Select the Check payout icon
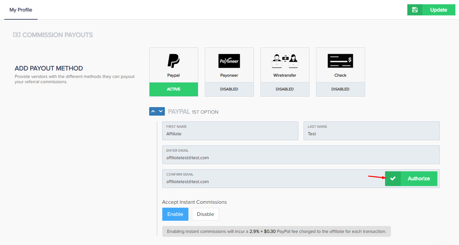This screenshot has height=245, width=459. [340, 61]
